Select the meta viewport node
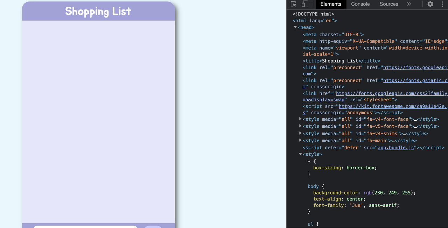Image resolution: width=448 pixels, height=228 pixels. pyautogui.click(x=375, y=51)
